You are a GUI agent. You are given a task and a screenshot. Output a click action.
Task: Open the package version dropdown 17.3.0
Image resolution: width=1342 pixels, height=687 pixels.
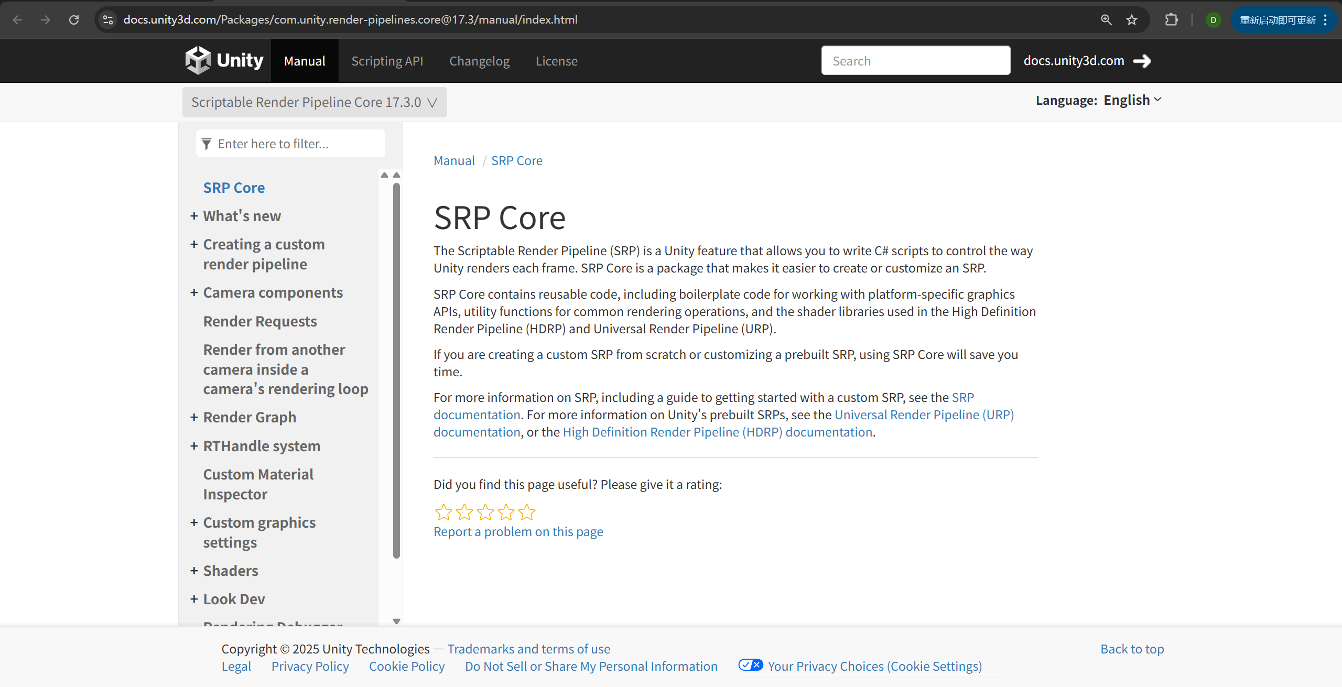pos(315,102)
